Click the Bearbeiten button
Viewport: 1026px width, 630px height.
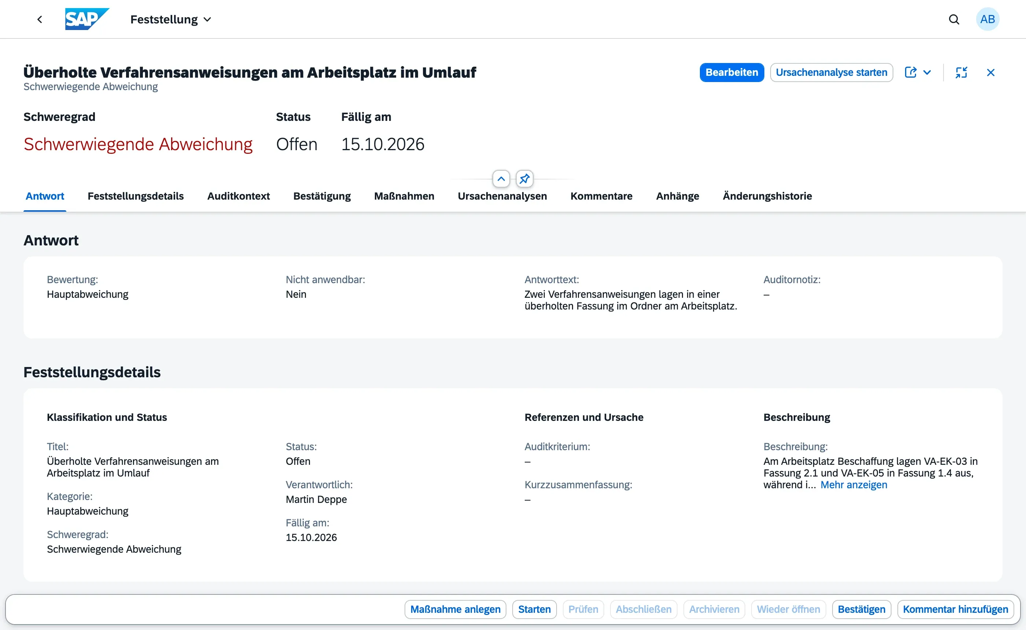tap(731, 73)
